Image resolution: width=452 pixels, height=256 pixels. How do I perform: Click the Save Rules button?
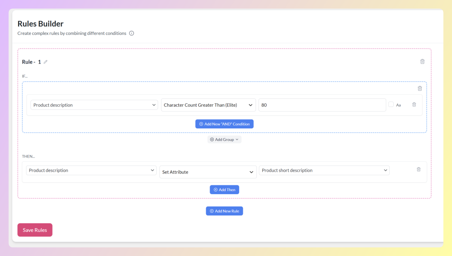point(35,230)
